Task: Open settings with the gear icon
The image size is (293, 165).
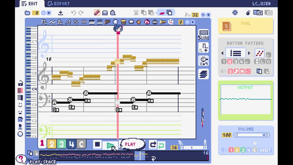Action: tap(235, 13)
